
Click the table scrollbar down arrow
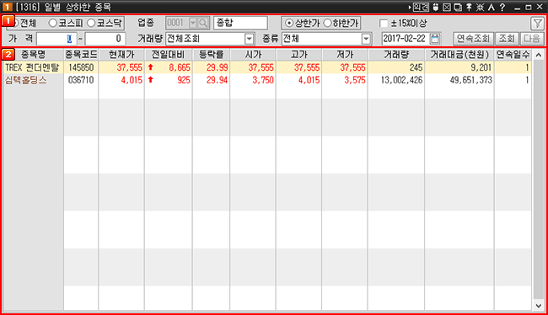pos(539,306)
